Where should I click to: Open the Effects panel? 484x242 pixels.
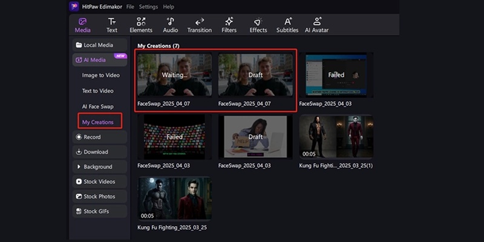point(258,25)
